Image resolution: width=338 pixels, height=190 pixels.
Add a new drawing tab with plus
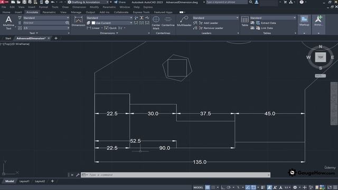pos(56,39)
